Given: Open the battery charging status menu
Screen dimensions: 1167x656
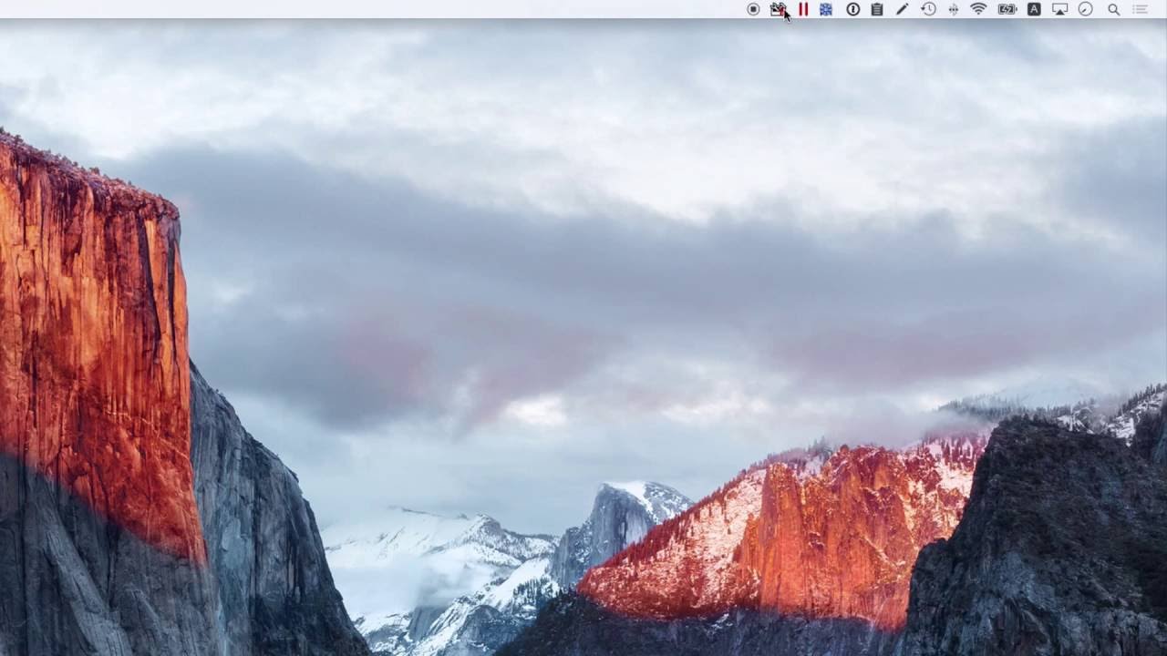Looking at the screenshot, I should [x=1007, y=9].
